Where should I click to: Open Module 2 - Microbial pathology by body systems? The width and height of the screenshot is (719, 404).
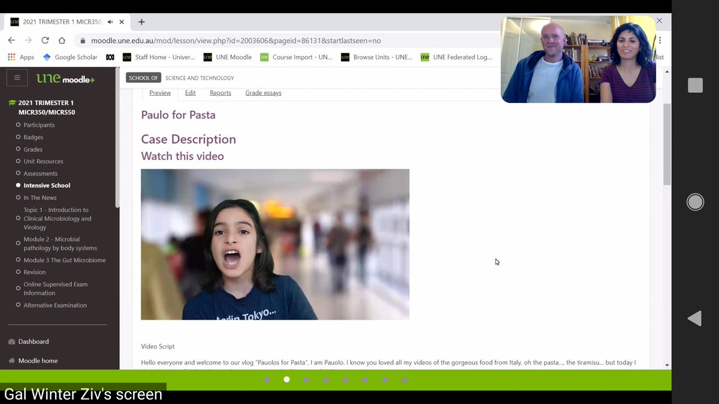60,244
